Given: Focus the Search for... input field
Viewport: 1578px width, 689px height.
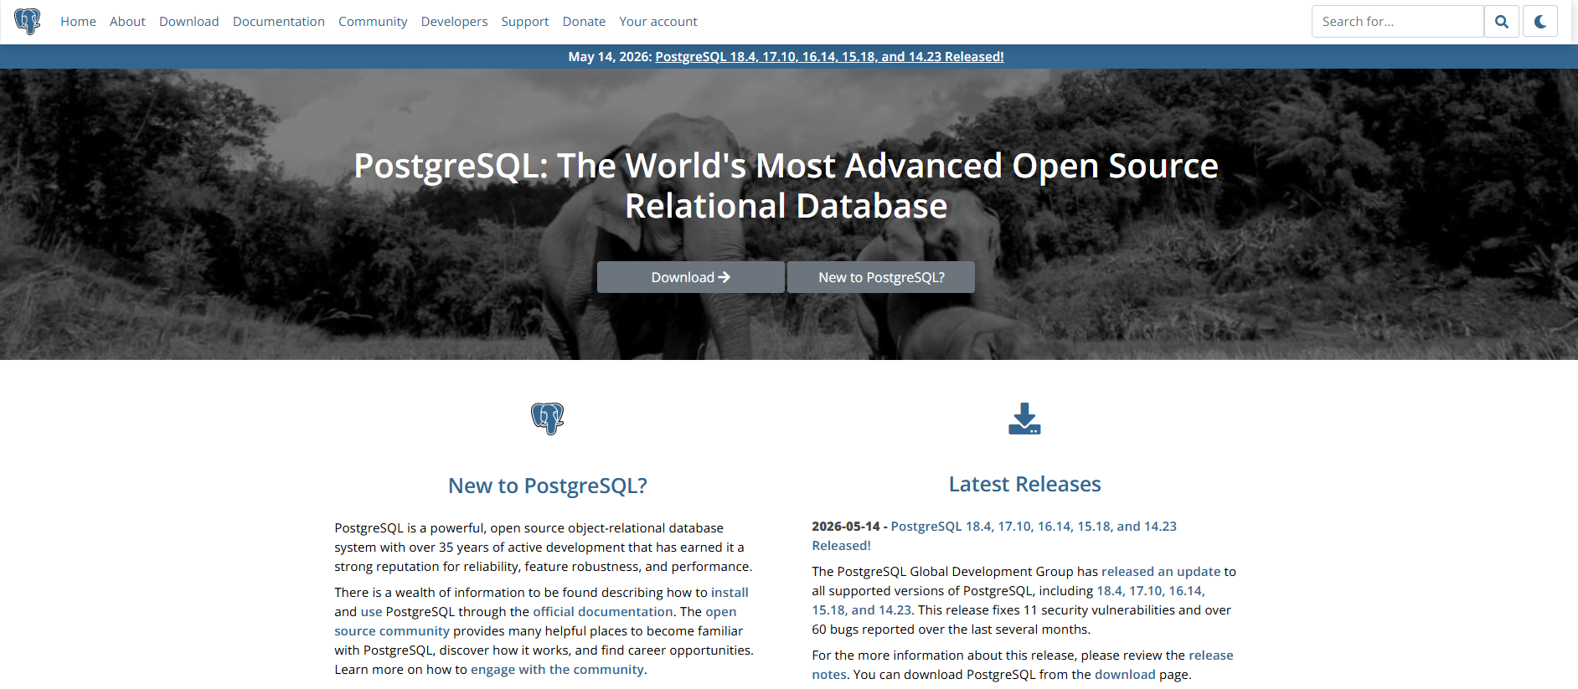Looking at the screenshot, I should tap(1397, 22).
